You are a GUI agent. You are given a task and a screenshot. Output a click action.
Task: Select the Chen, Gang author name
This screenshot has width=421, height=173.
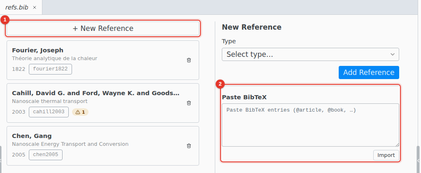(32, 136)
